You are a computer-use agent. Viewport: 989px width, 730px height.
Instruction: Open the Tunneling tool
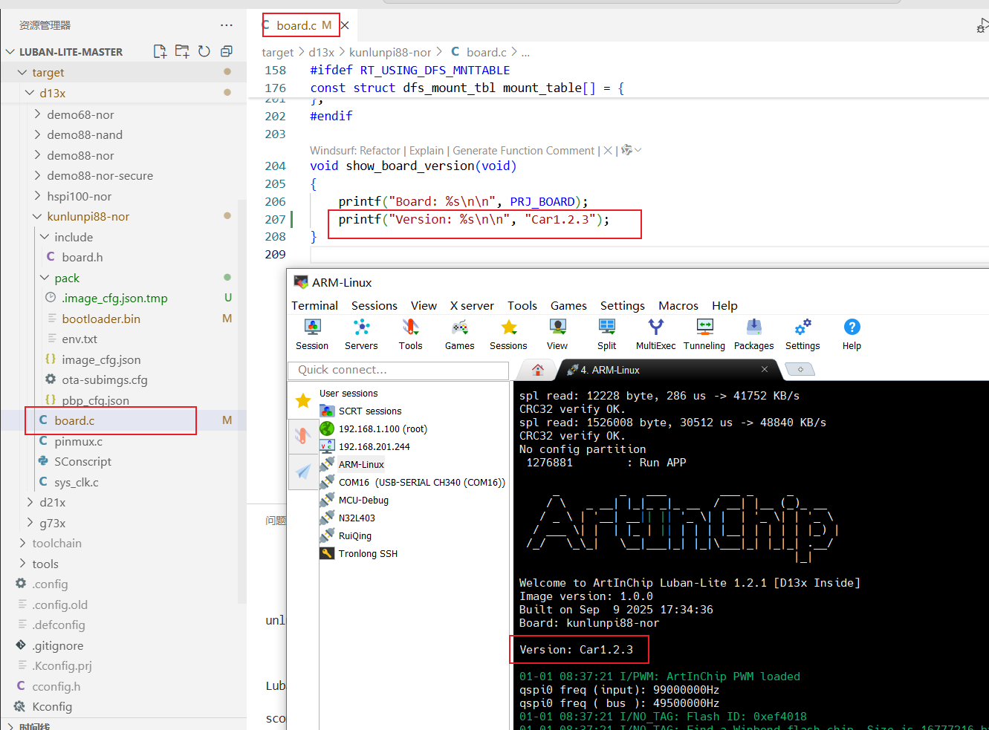tap(704, 334)
